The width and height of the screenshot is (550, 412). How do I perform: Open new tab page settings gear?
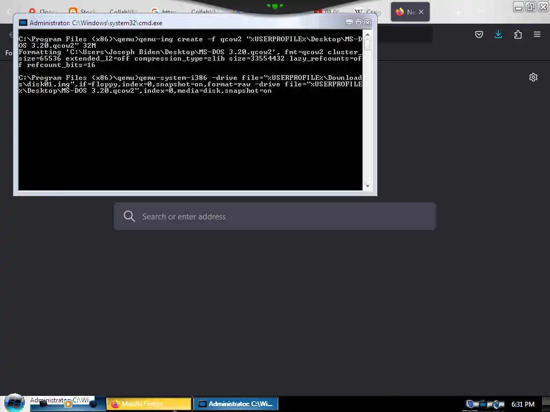(533, 77)
